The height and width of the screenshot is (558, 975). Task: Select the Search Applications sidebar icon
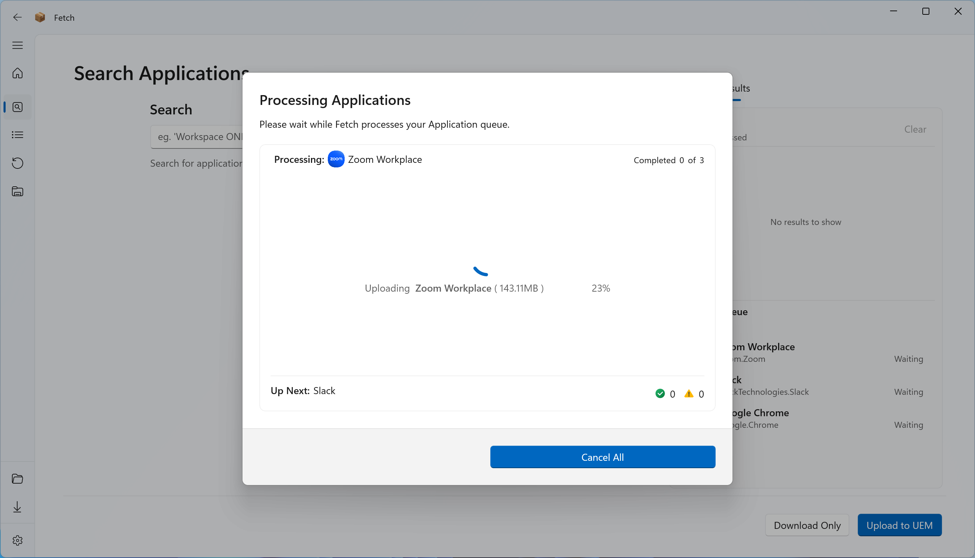coord(17,107)
